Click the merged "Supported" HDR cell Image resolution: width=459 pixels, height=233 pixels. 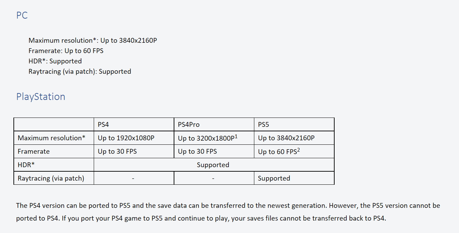pyautogui.click(x=213, y=165)
